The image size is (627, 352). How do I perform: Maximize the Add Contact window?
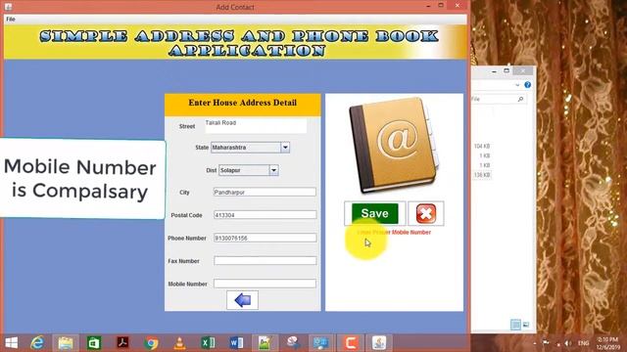[x=441, y=6]
